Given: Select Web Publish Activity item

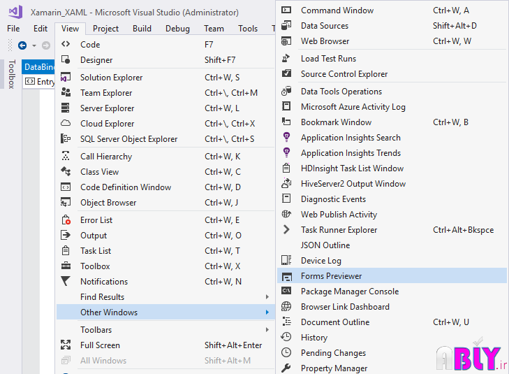Looking at the screenshot, I should pyautogui.click(x=392, y=214).
